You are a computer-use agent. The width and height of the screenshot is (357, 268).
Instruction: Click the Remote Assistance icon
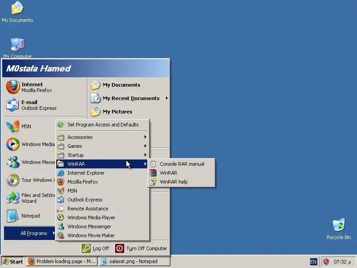point(61,209)
